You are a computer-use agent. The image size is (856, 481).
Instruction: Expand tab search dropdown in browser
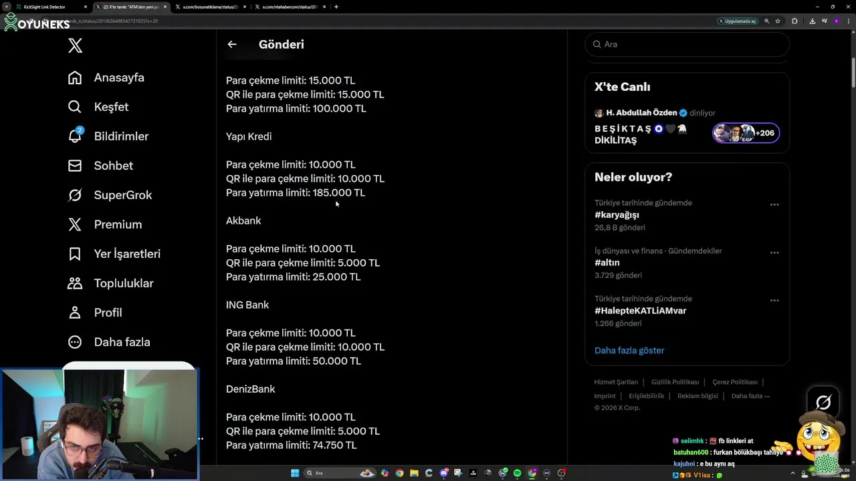point(6,7)
